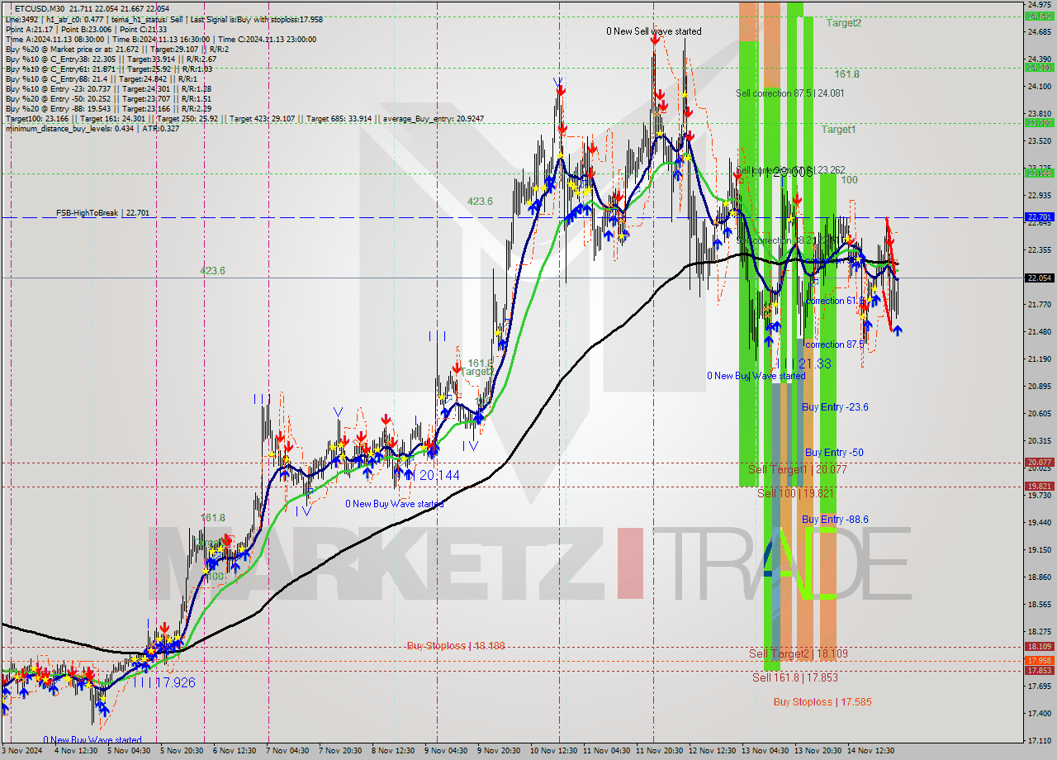Click 'Sell Target2 | 18.109' label
Image resolution: width=1057 pixels, height=760 pixels.
pos(799,653)
